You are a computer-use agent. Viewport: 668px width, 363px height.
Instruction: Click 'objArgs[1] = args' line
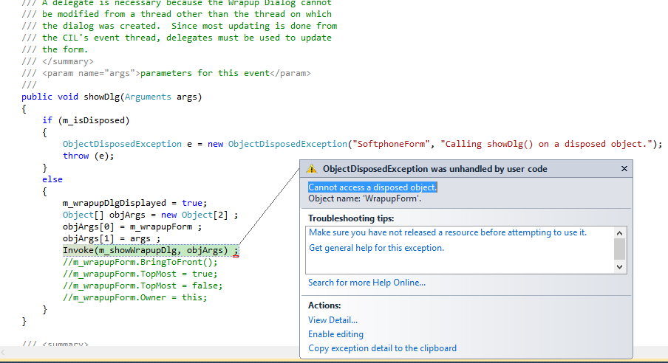pos(112,238)
